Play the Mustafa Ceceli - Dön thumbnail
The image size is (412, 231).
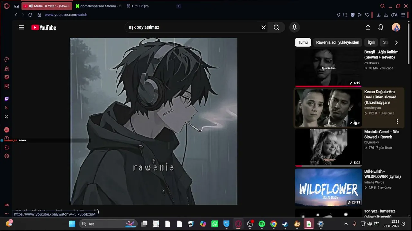[x=328, y=148]
